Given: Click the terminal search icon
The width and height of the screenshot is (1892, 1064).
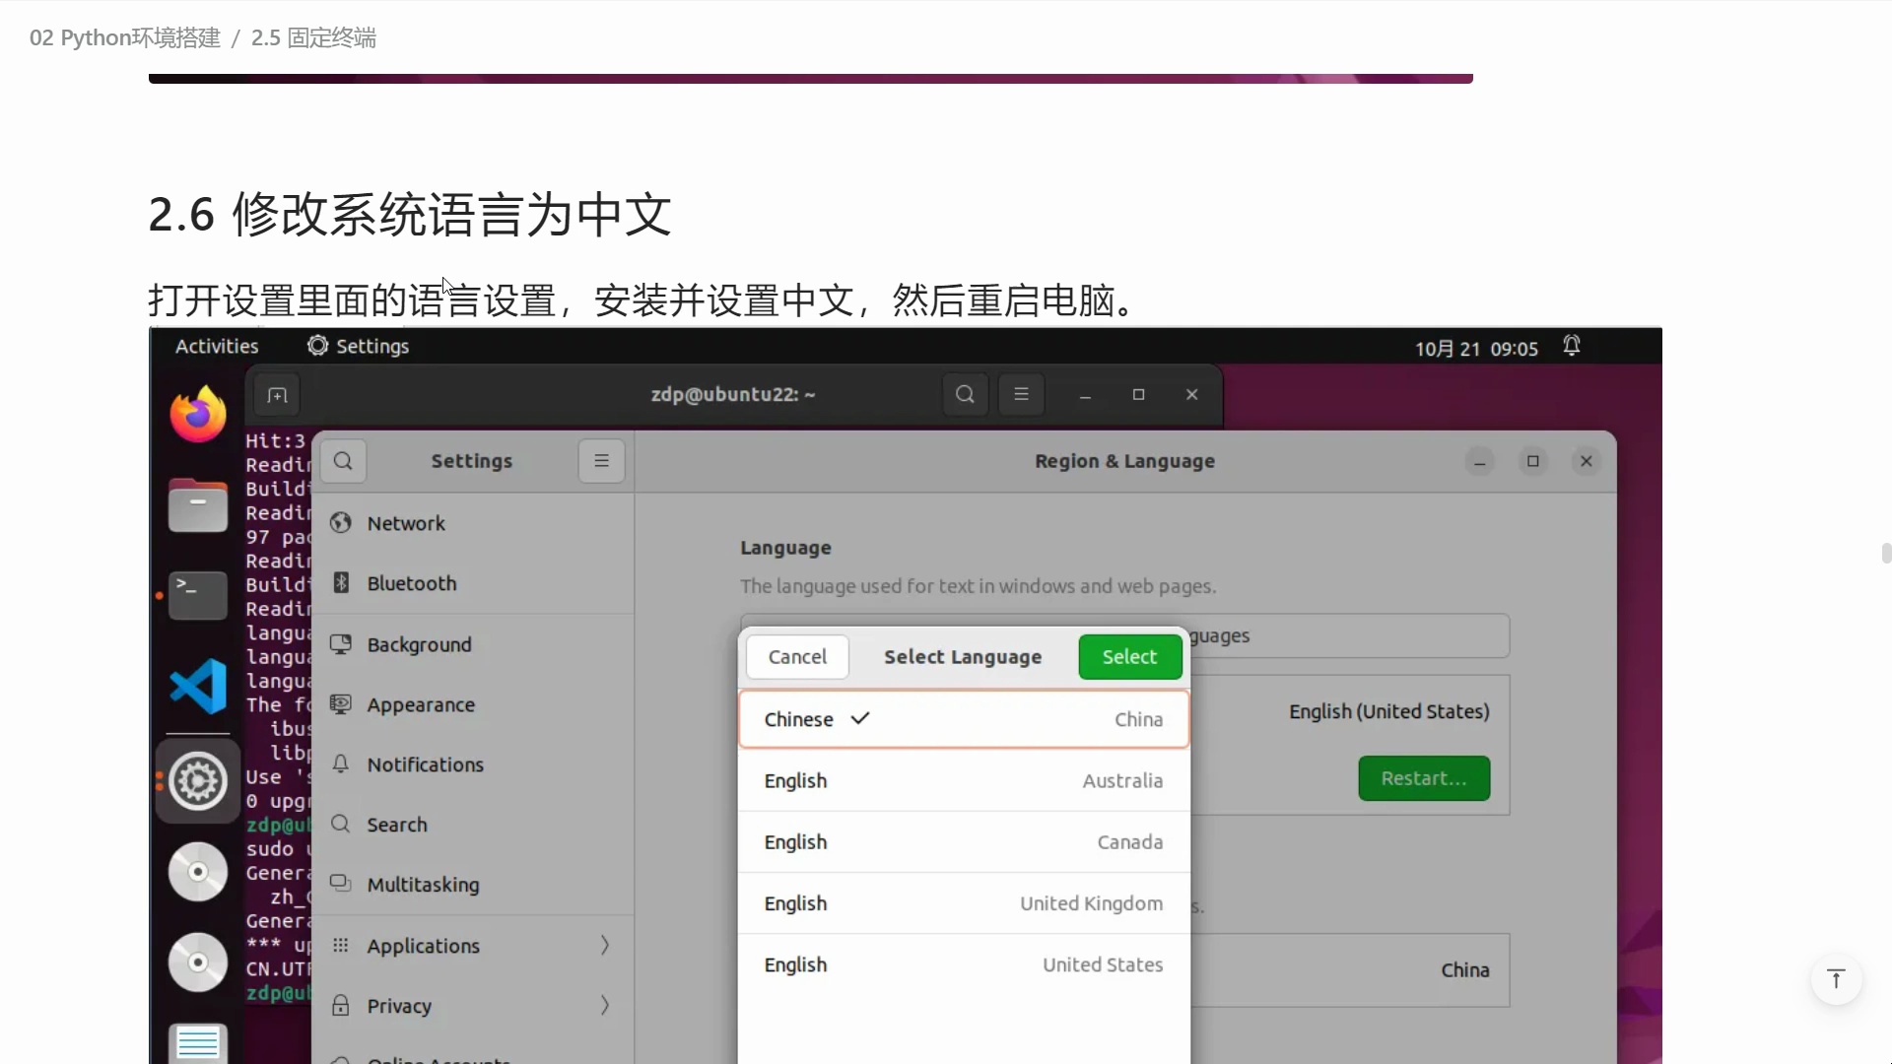Looking at the screenshot, I should click(x=965, y=394).
